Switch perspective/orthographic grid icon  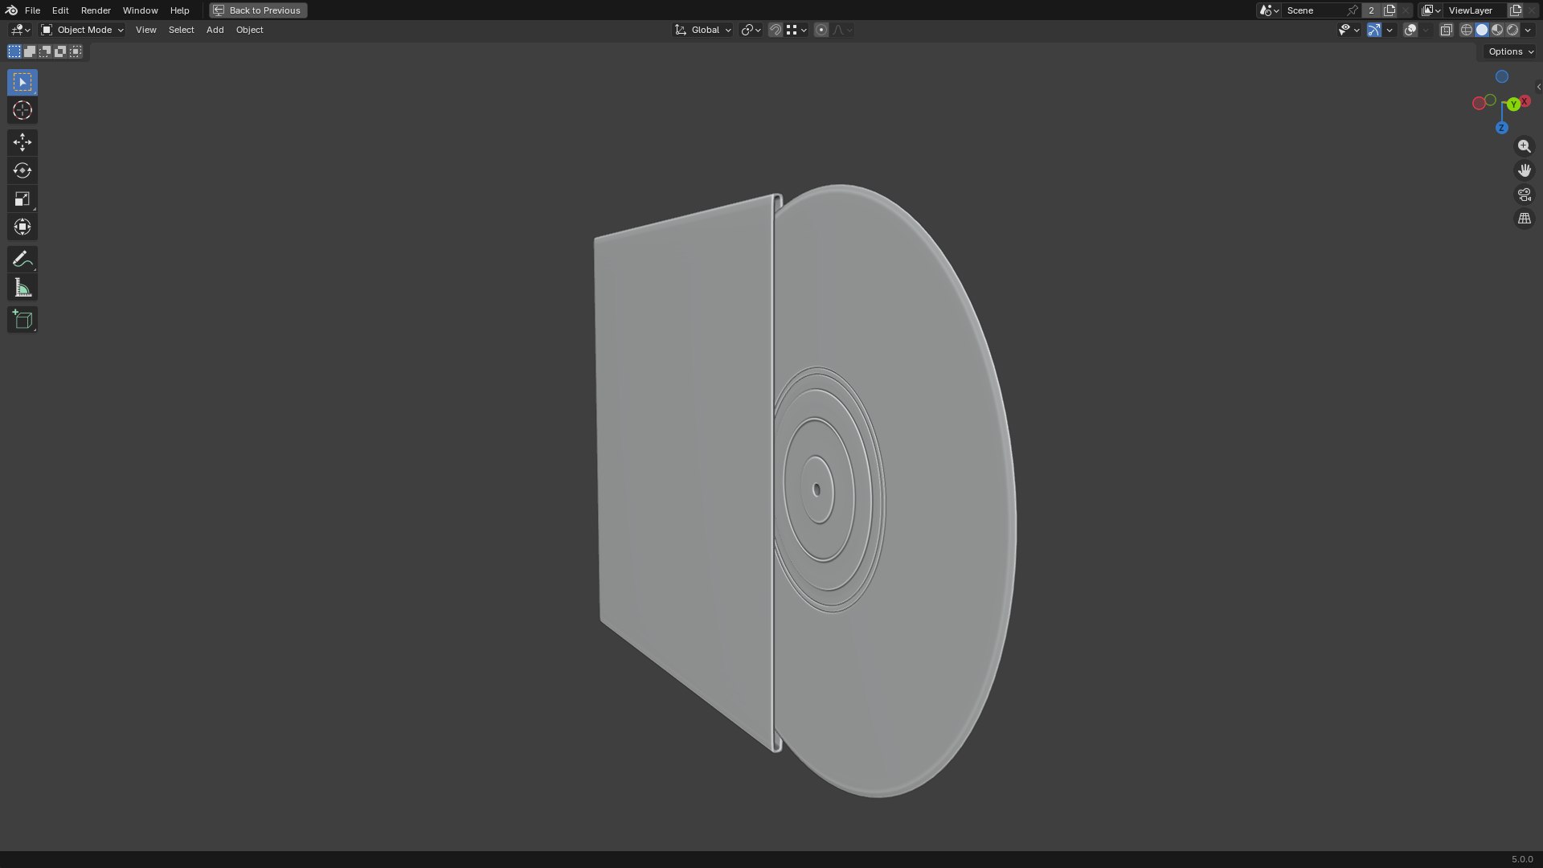point(1524,219)
